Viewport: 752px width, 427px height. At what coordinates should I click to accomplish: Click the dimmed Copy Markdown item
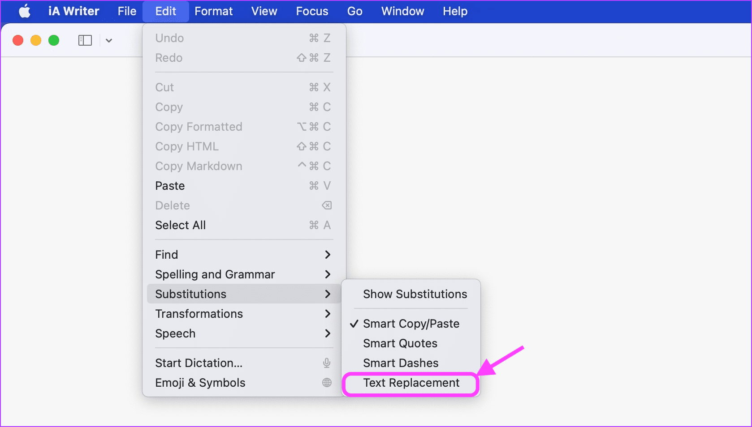pyautogui.click(x=244, y=166)
